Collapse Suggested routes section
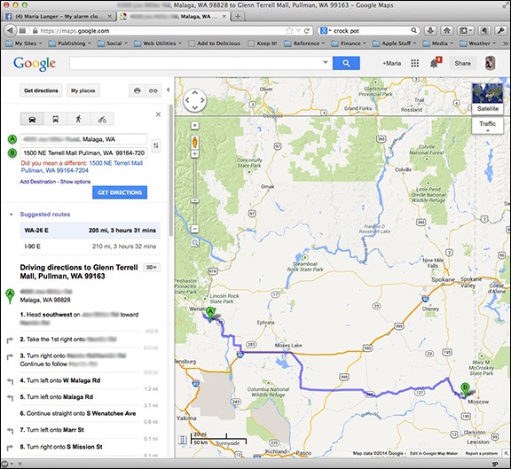The width and height of the screenshot is (511, 469). tap(11, 215)
